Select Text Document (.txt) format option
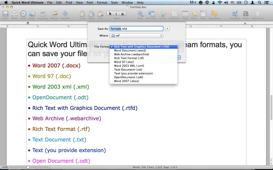This screenshot has width=273, height=170. (x=143, y=70)
